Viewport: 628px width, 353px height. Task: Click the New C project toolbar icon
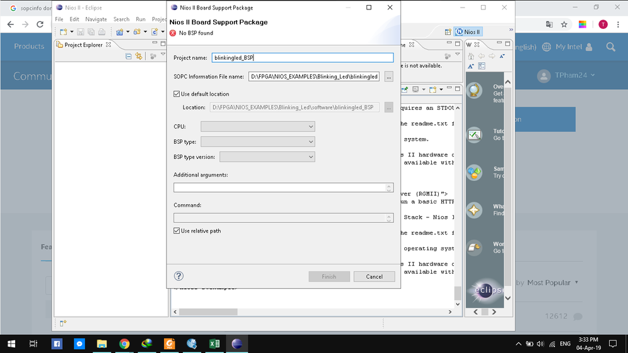click(119, 32)
